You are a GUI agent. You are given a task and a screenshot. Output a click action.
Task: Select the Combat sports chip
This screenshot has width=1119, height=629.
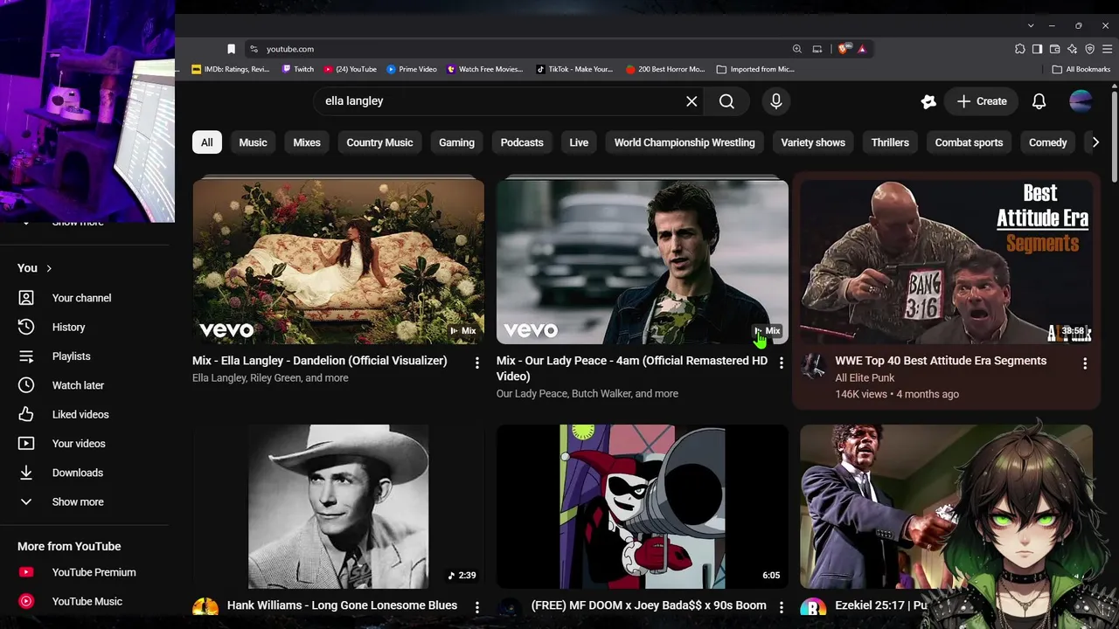tap(969, 142)
